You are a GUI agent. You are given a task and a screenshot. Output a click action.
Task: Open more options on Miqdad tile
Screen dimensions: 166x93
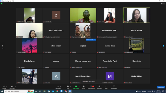[95, 40]
